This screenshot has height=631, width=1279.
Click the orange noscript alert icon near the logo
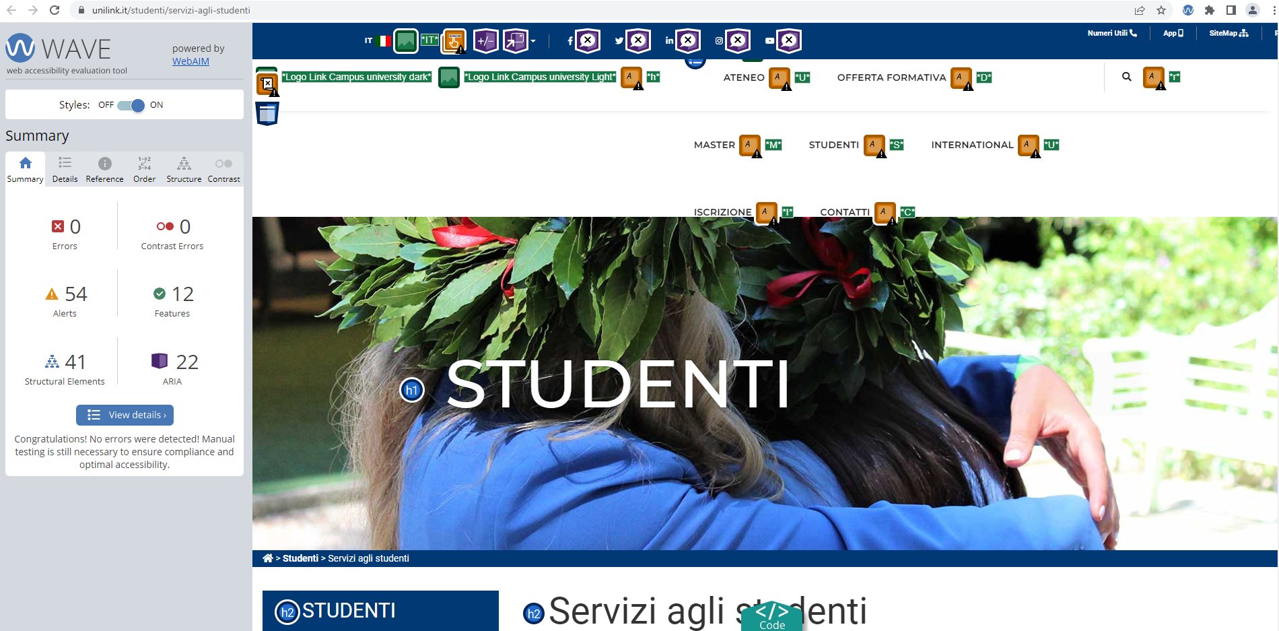pyautogui.click(x=268, y=84)
